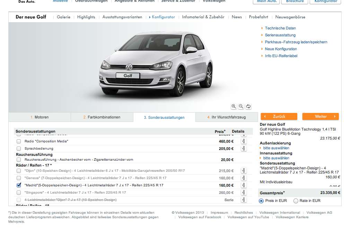
Task: Select the Singapore wheels checkbox
Action: pos(19,193)
